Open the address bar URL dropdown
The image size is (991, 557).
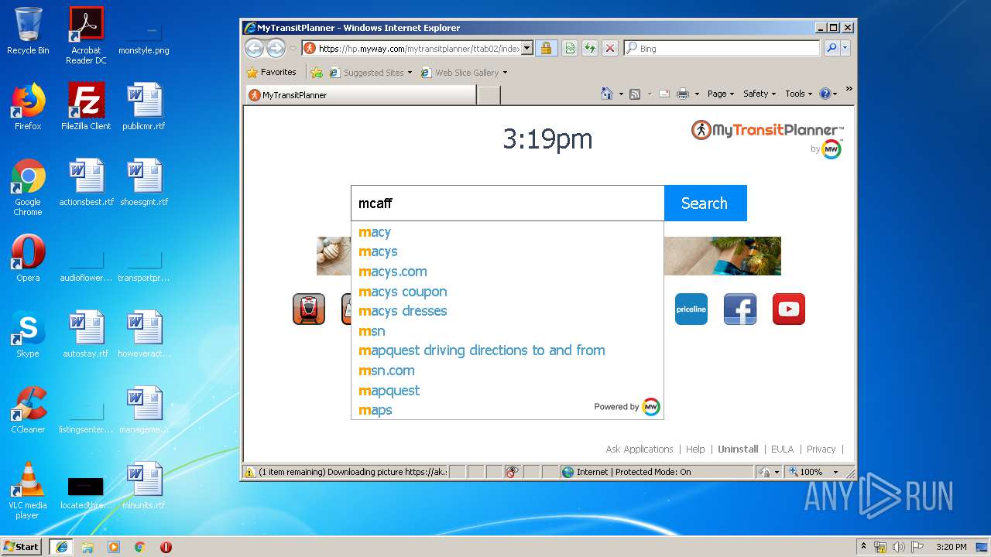click(x=527, y=48)
